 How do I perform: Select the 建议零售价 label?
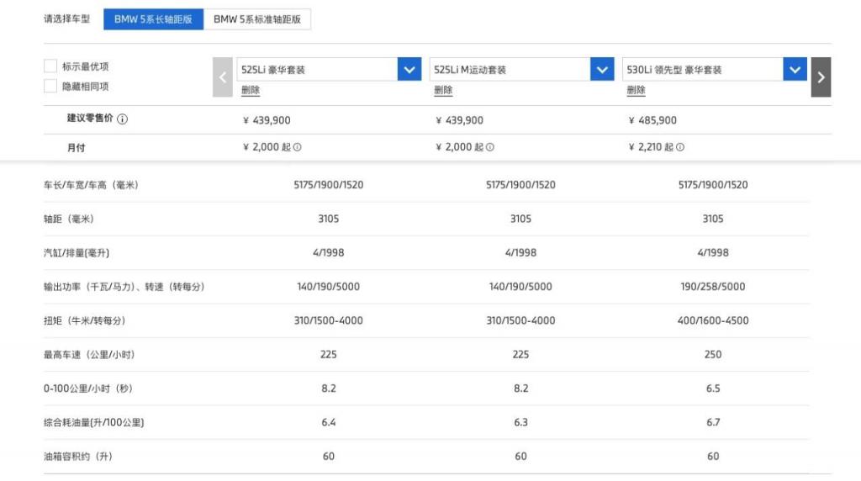click(x=90, y=118)
